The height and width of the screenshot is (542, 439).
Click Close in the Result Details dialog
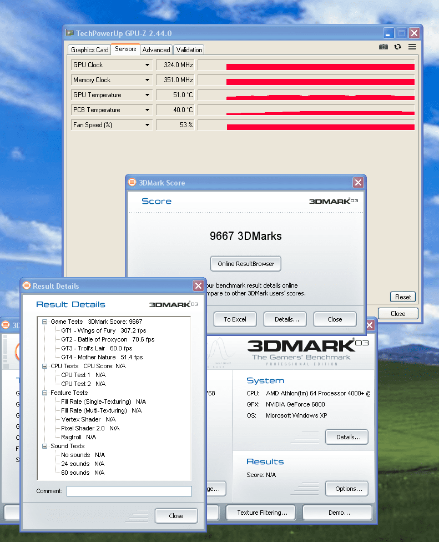176,516
